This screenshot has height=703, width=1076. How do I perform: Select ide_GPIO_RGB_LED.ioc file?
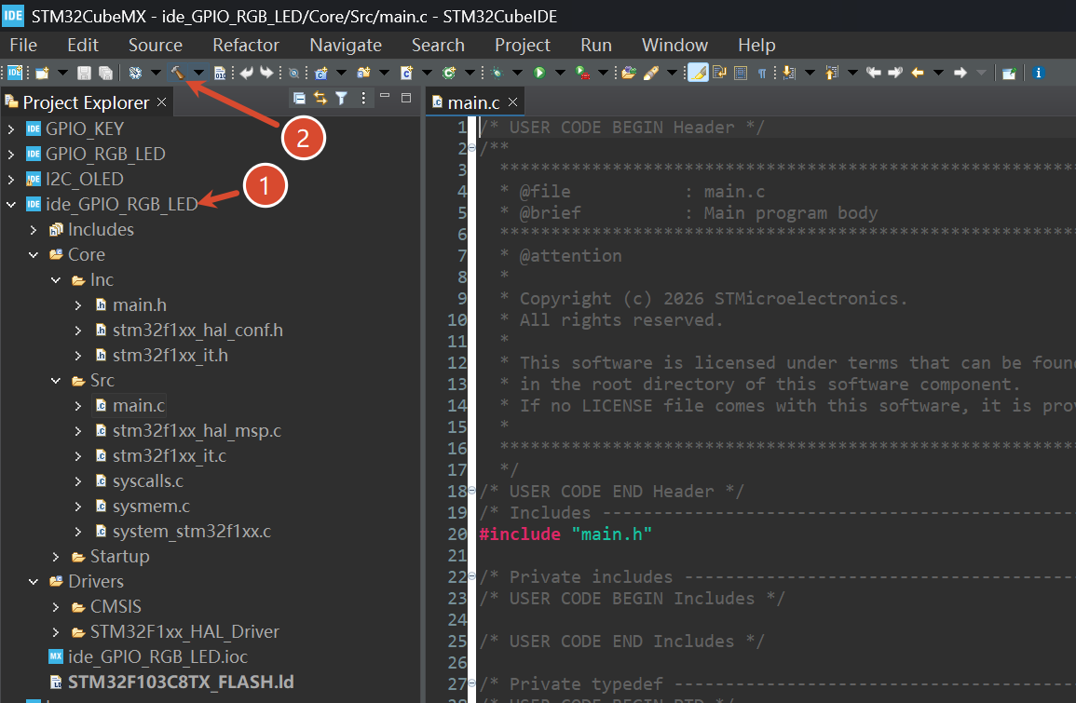pyautogui.click(x=157, y=657)
